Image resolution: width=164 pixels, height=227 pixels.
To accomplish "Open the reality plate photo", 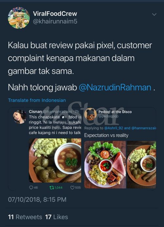I will pos(141,165).
